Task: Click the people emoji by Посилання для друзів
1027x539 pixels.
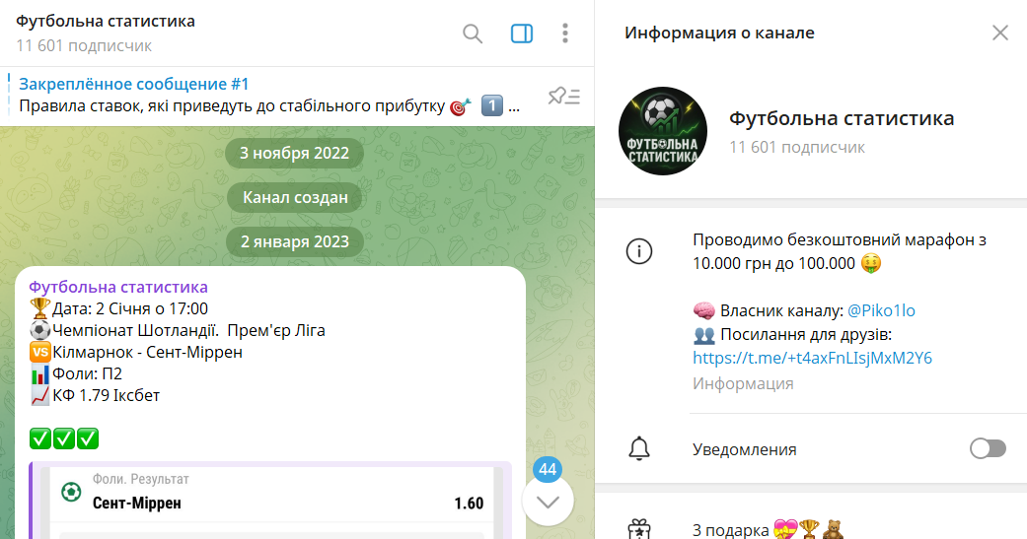Action: coord(703,335)
